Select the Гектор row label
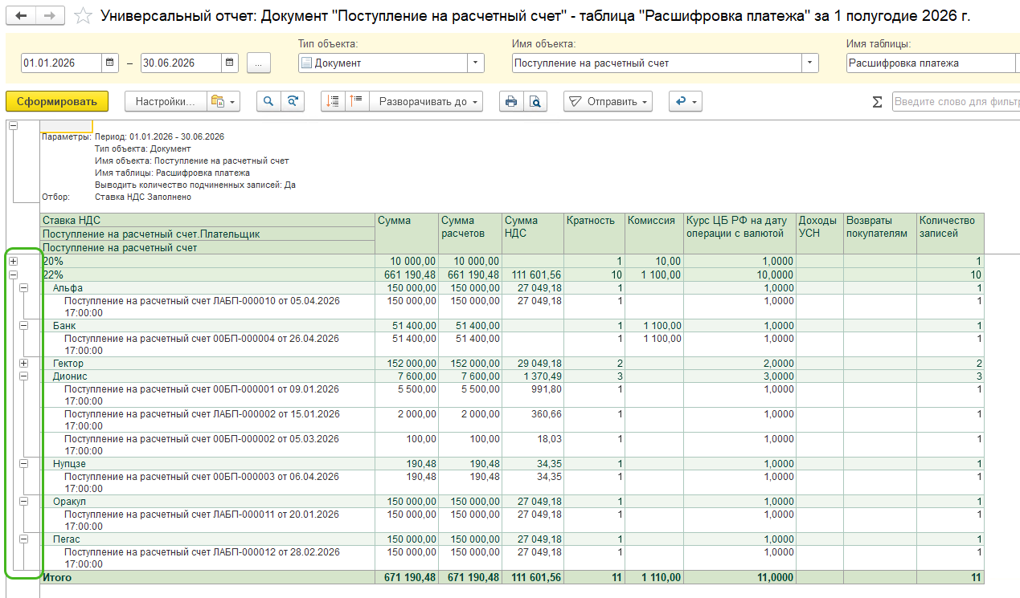1020x598 pixels. [x=68, y=364]
